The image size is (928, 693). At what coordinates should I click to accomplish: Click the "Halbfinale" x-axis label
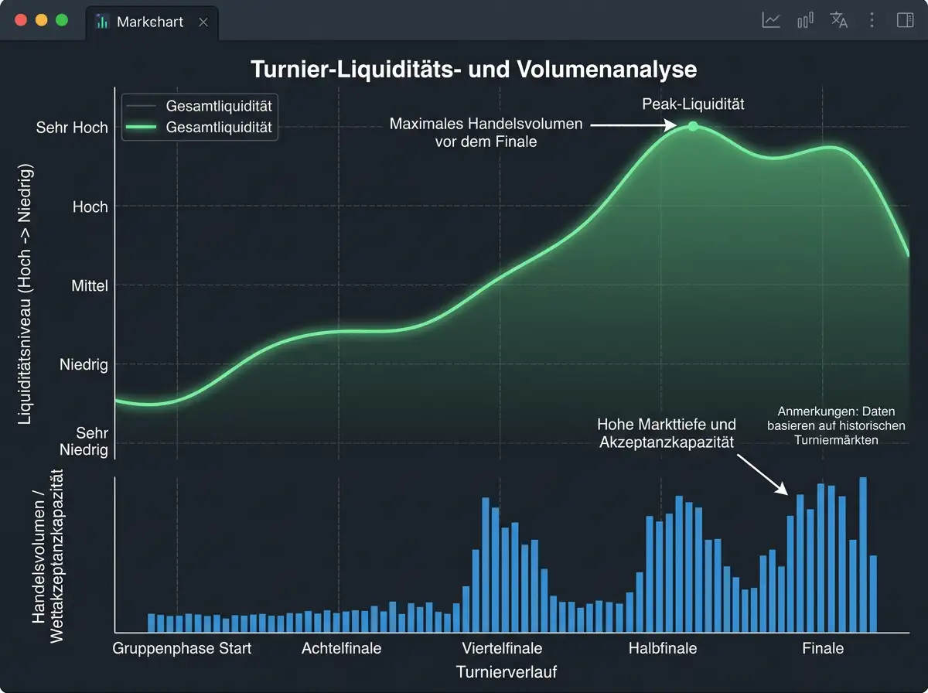coord(663,648)
